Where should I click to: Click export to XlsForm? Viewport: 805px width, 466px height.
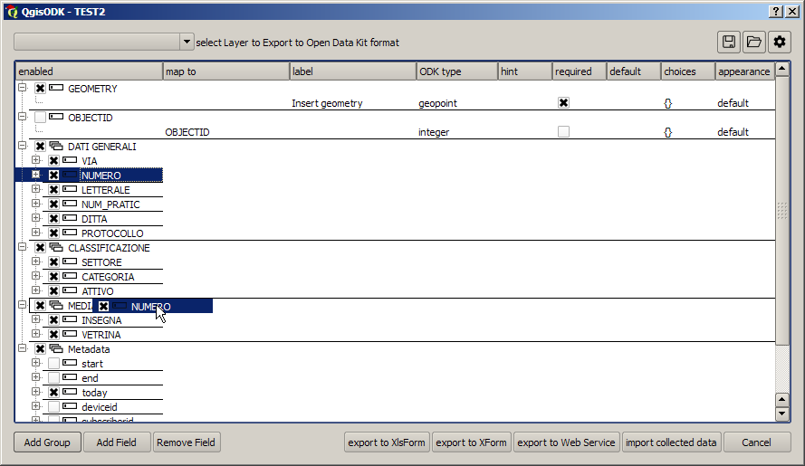(x=387, y=442)
